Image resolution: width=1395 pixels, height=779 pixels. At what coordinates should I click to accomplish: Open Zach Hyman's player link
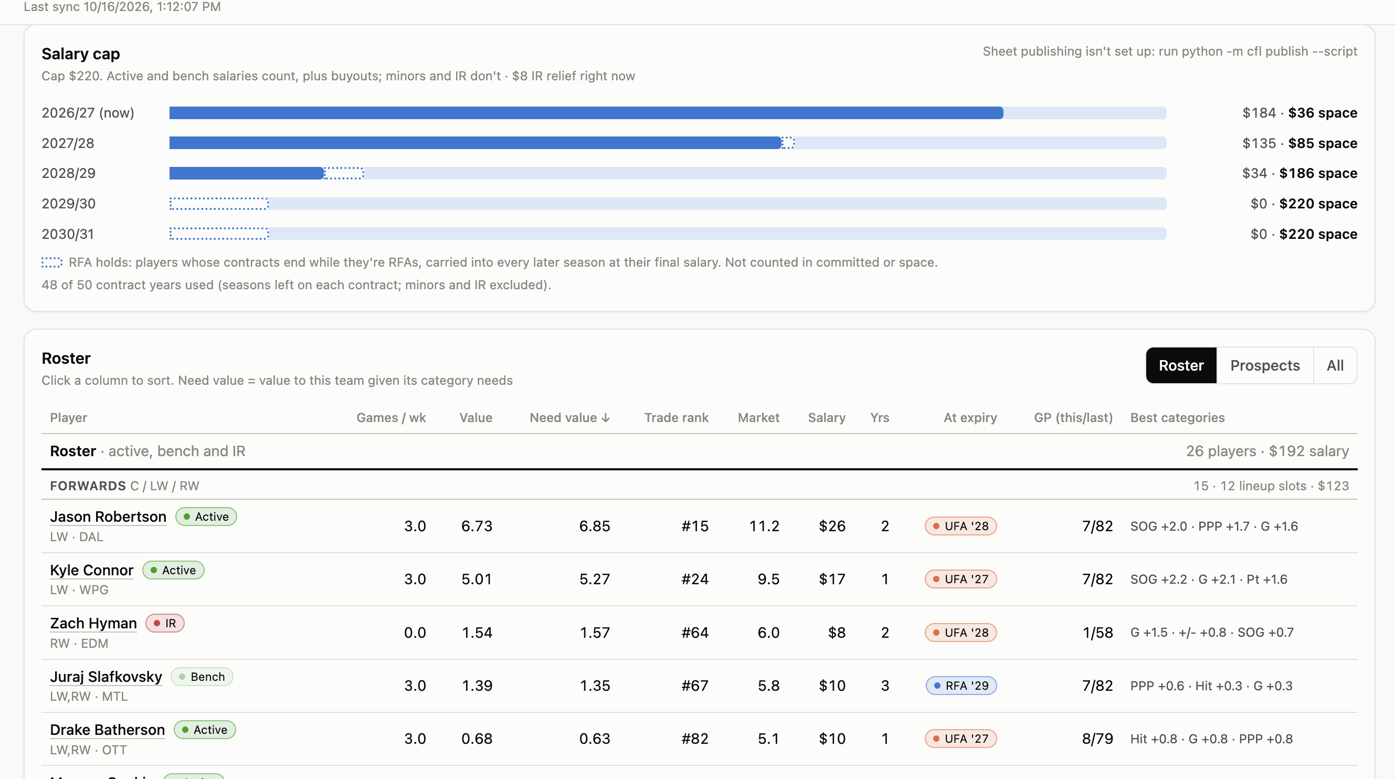[x=93, y=624]
